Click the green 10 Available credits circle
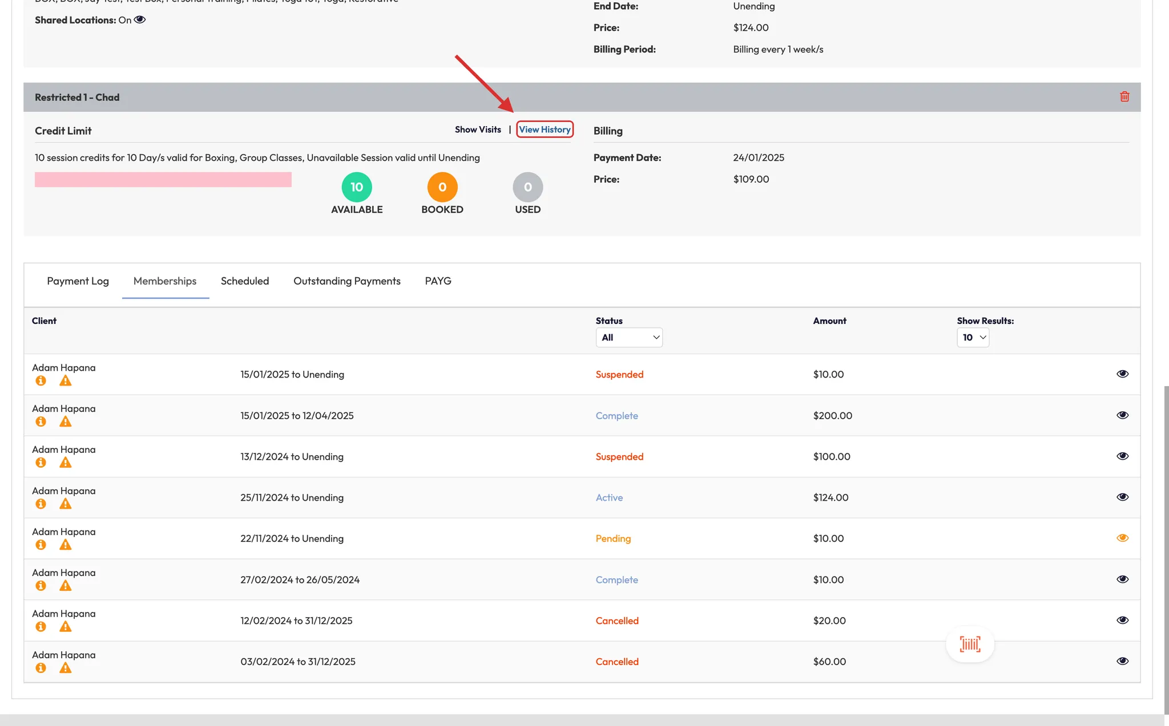Viewport: 1169px width, 726px height. 357,187
